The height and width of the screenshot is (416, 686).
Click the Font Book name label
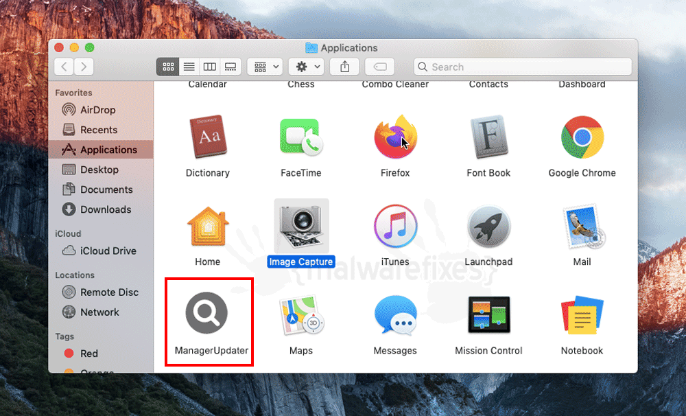pyautogui.click(x=488, y=173)
